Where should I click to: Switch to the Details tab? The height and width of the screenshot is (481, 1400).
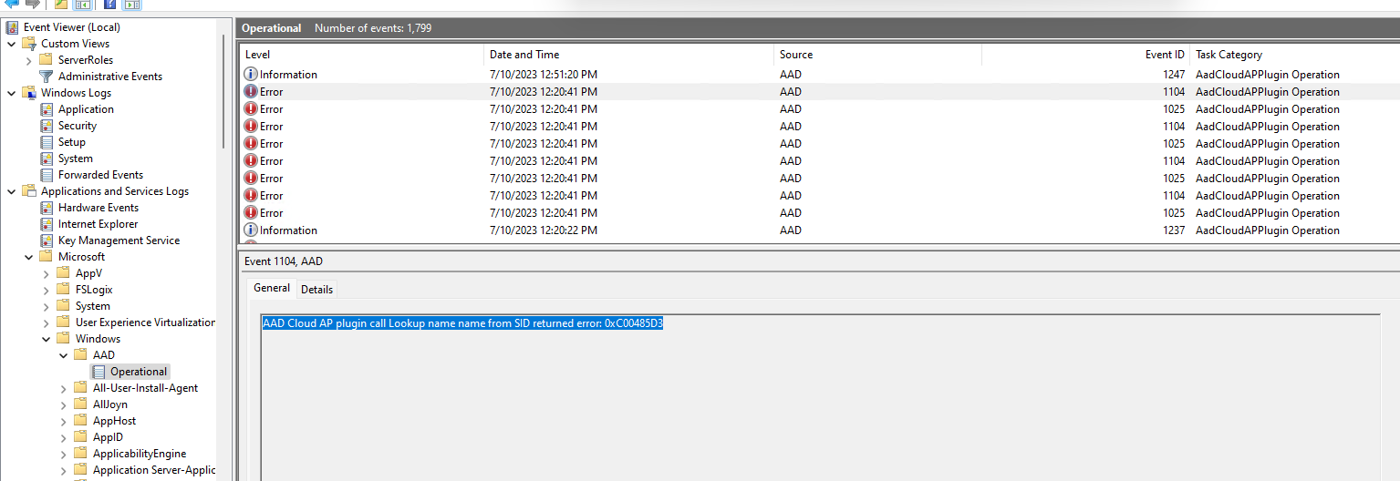point(316,290)
